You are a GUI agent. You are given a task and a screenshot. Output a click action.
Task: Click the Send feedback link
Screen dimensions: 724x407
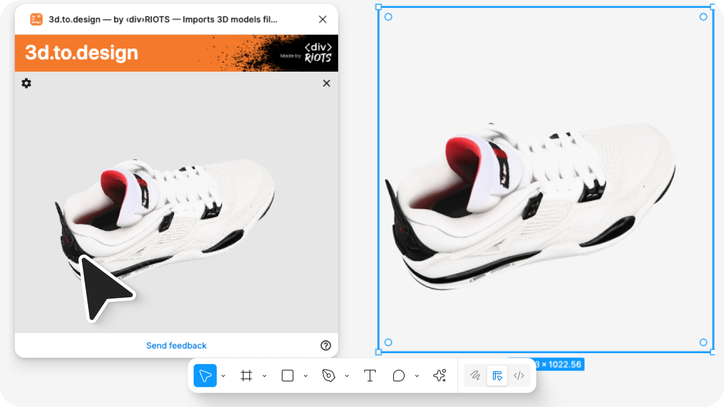coord(176,346)
